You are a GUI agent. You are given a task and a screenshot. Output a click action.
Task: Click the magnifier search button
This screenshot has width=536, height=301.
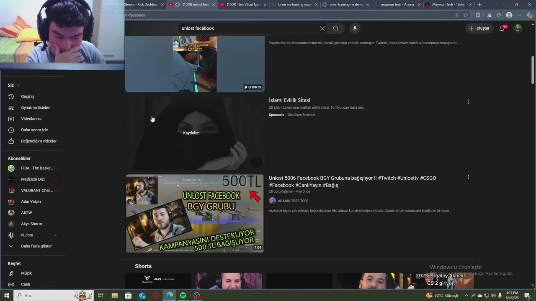[336, 28]
